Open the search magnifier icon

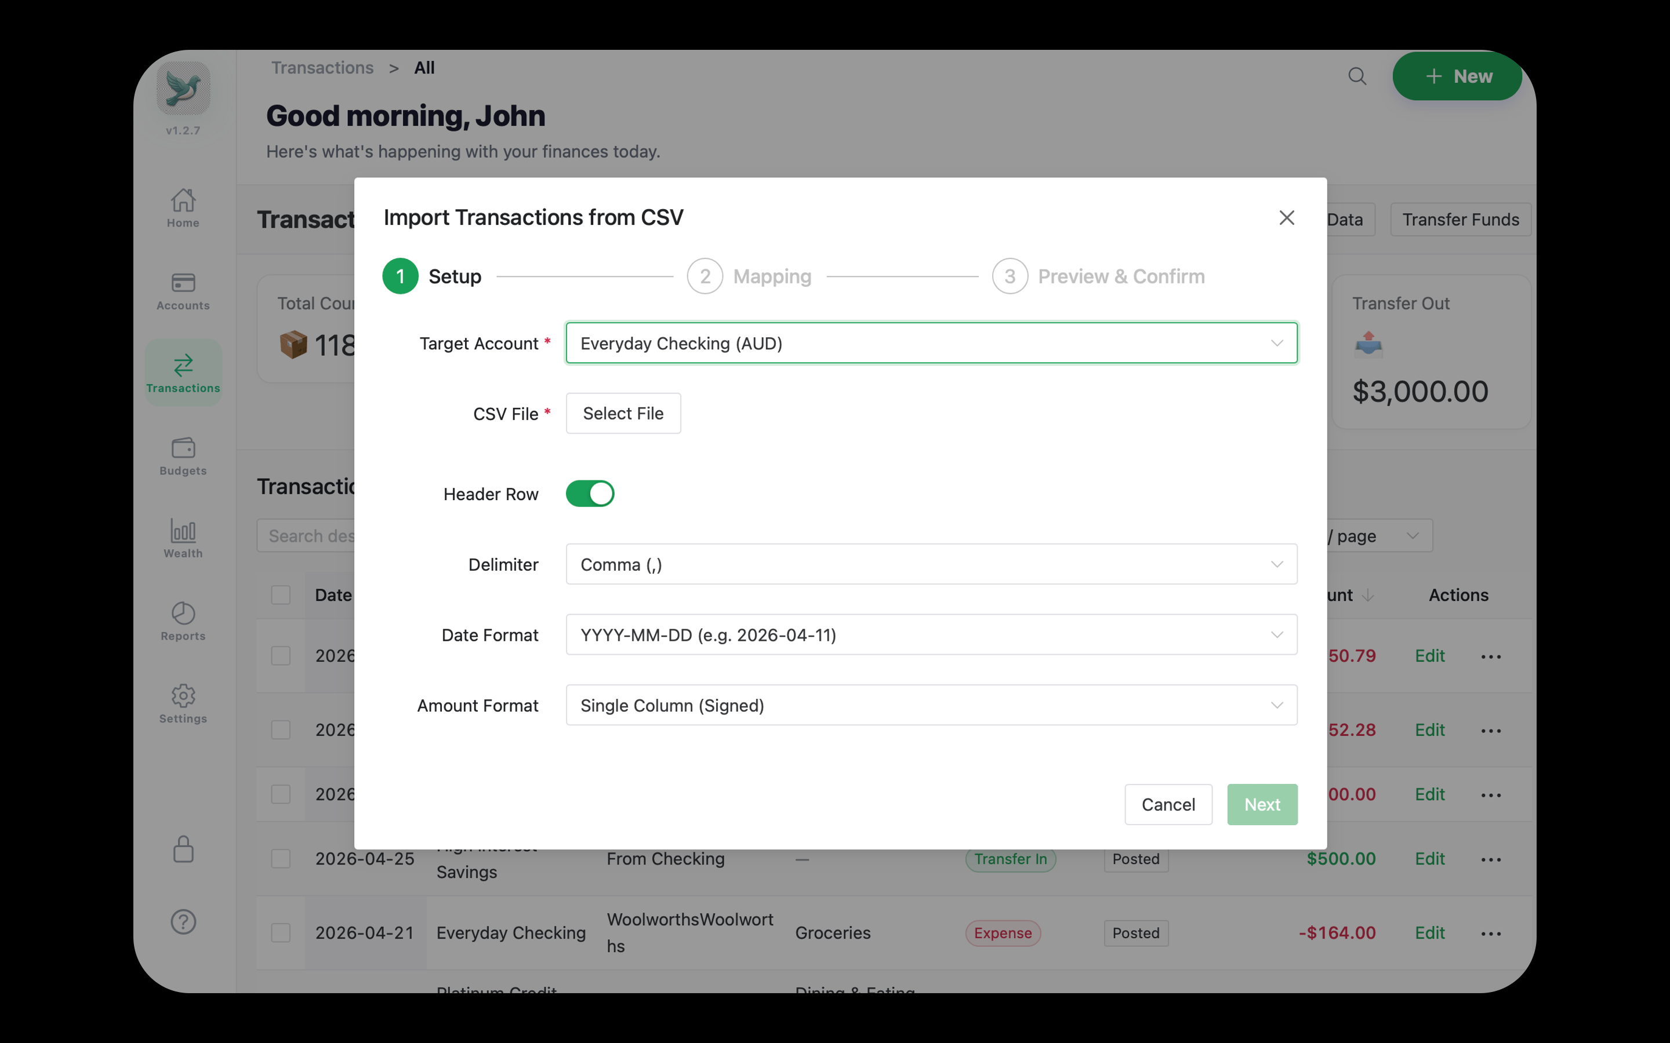1357,76
